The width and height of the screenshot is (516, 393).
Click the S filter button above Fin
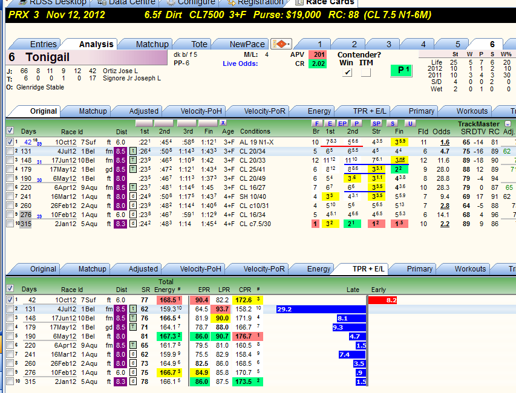tap(392, 123)
